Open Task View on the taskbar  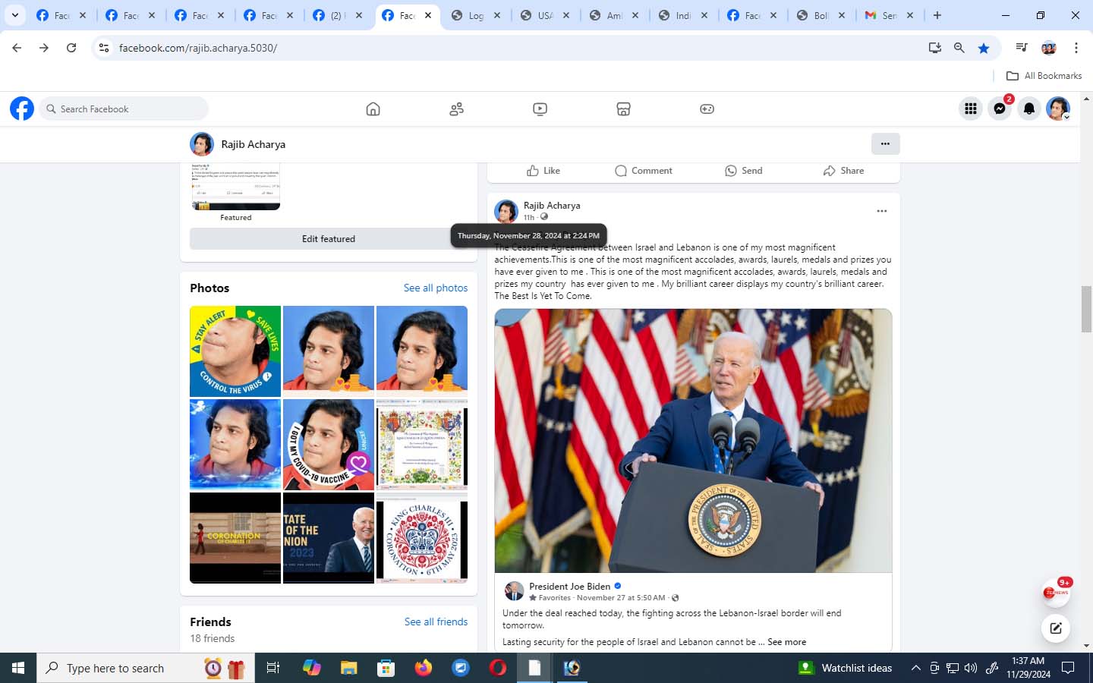[x=273, y=668]
